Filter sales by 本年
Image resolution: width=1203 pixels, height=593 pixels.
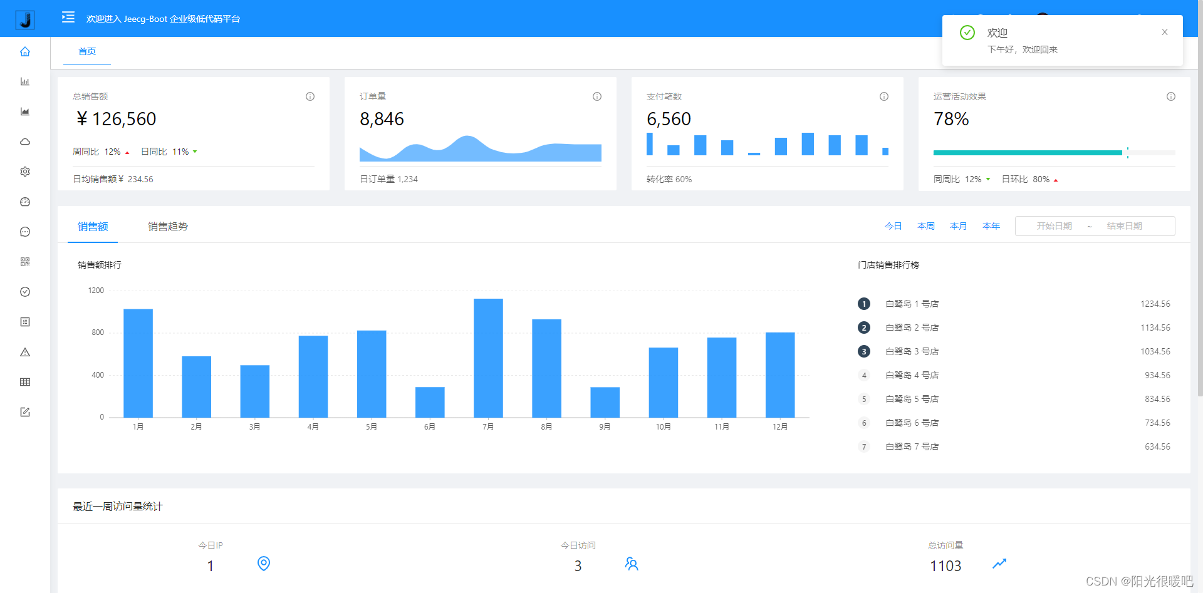point(991,226)
